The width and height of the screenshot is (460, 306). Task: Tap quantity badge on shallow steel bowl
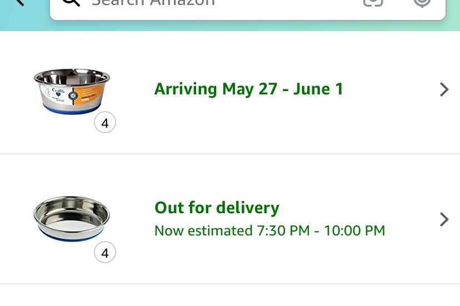(x=105, y=253)
